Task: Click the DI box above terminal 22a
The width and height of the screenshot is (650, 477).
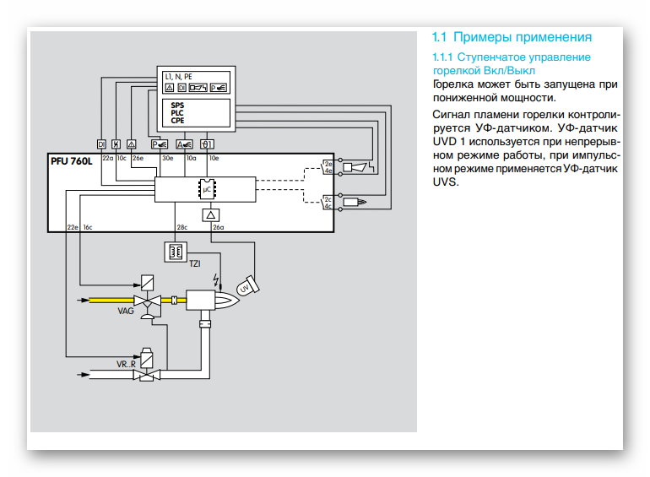Action: pos(100,144)
